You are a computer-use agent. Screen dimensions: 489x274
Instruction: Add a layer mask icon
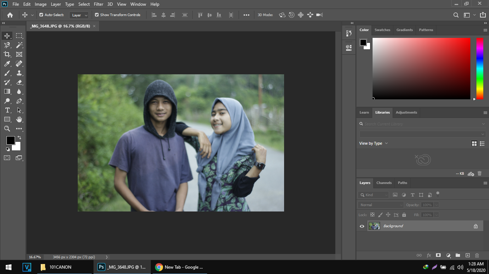pyautogui.click(x=438, y=255)
